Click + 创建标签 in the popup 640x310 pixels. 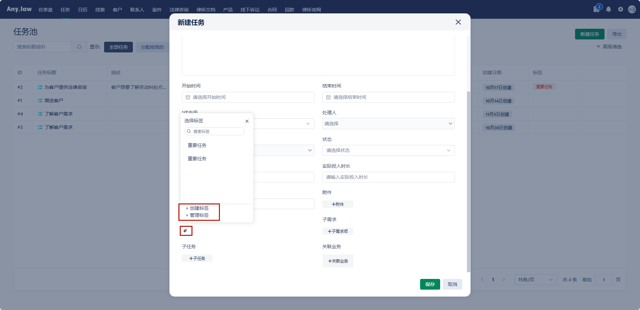(x=197, y=208)
